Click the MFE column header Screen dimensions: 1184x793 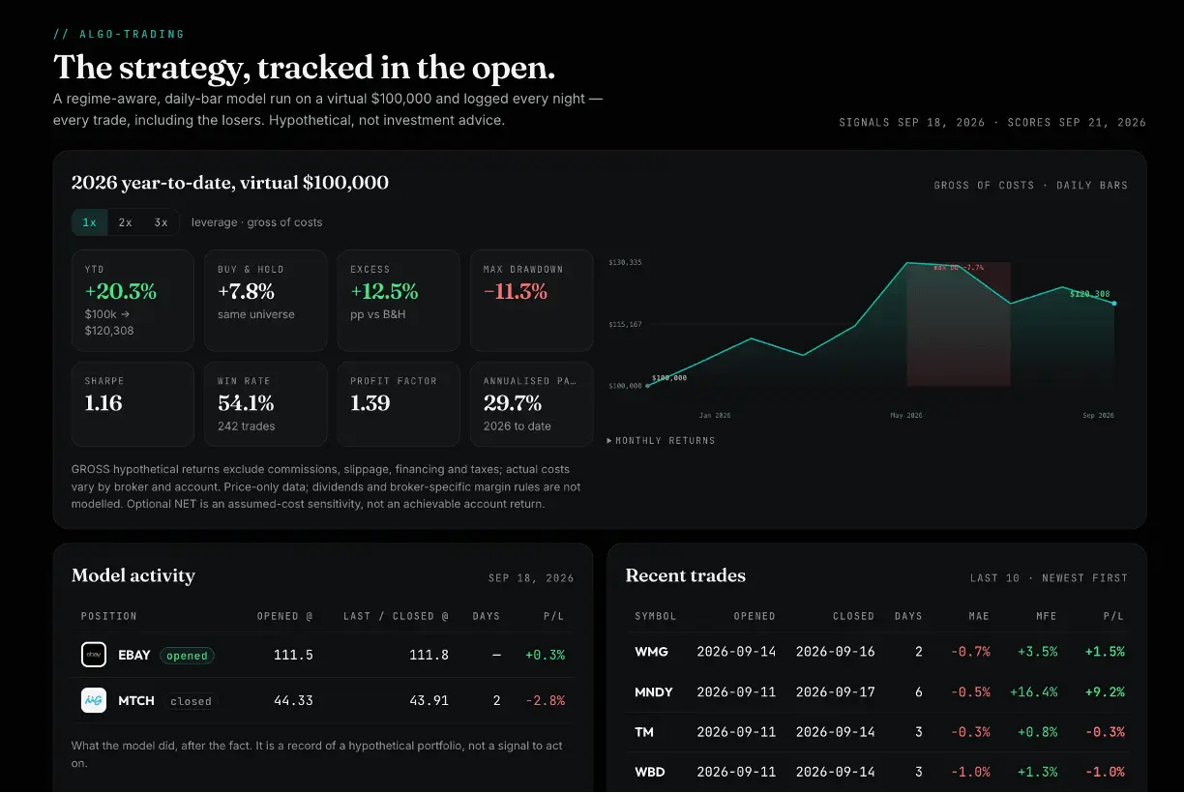click(x=1047, y=616)
